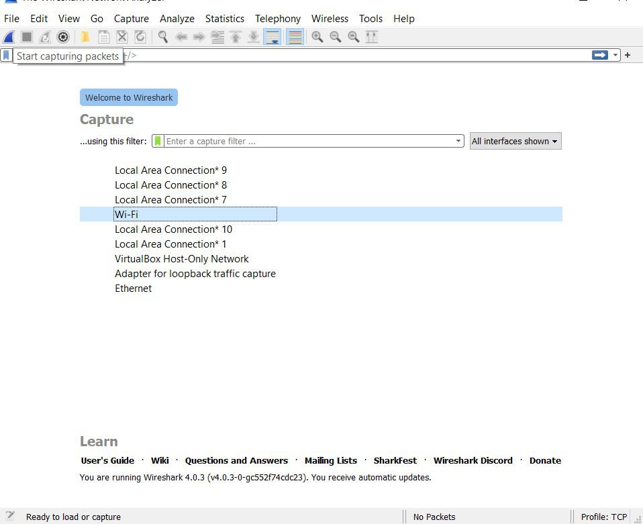This screenshot has height=524, width=643.
Task: Click the stop capture square icon
Action: pos(27,37)
